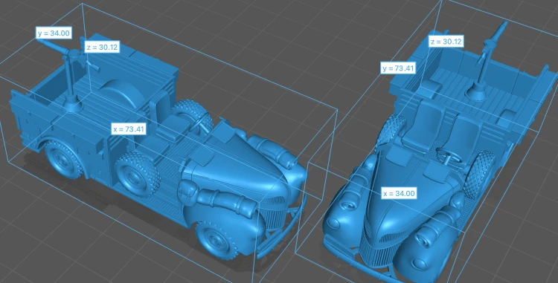558x283 pixels.
Task: Click the y = 34.00 dimension label
Action: pos(54,33)
